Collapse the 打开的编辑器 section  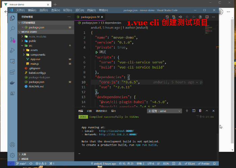pos(46,23)
